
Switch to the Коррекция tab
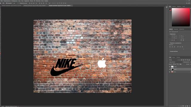tap(176, 29)
